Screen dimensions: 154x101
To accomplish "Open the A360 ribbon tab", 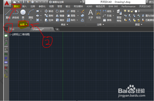I will point(89,6).
